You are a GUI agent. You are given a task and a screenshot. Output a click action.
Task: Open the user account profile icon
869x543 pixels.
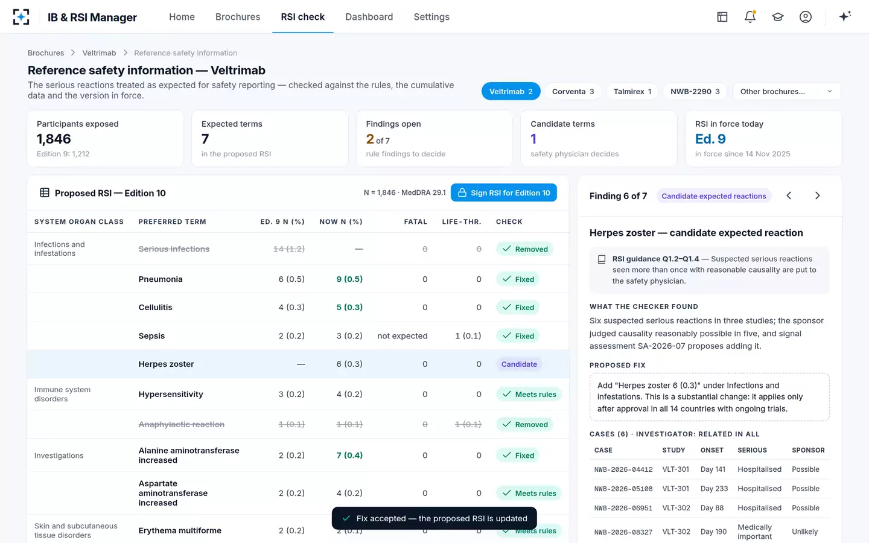pos(806,17)
